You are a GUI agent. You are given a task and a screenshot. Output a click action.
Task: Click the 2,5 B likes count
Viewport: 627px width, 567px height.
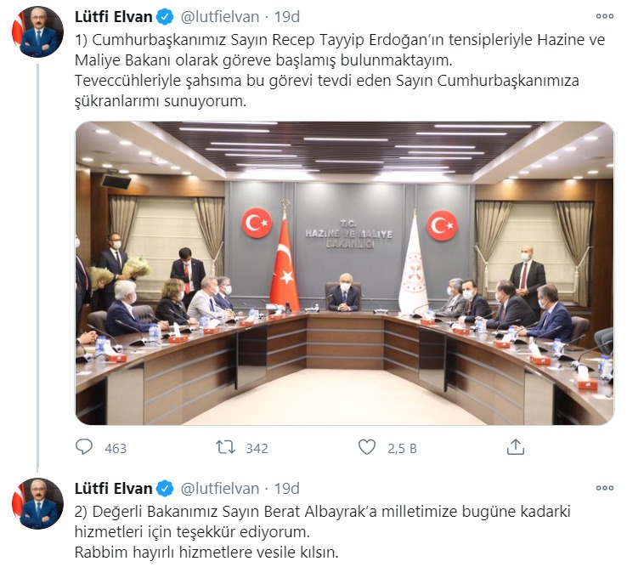tap(402, 449)
